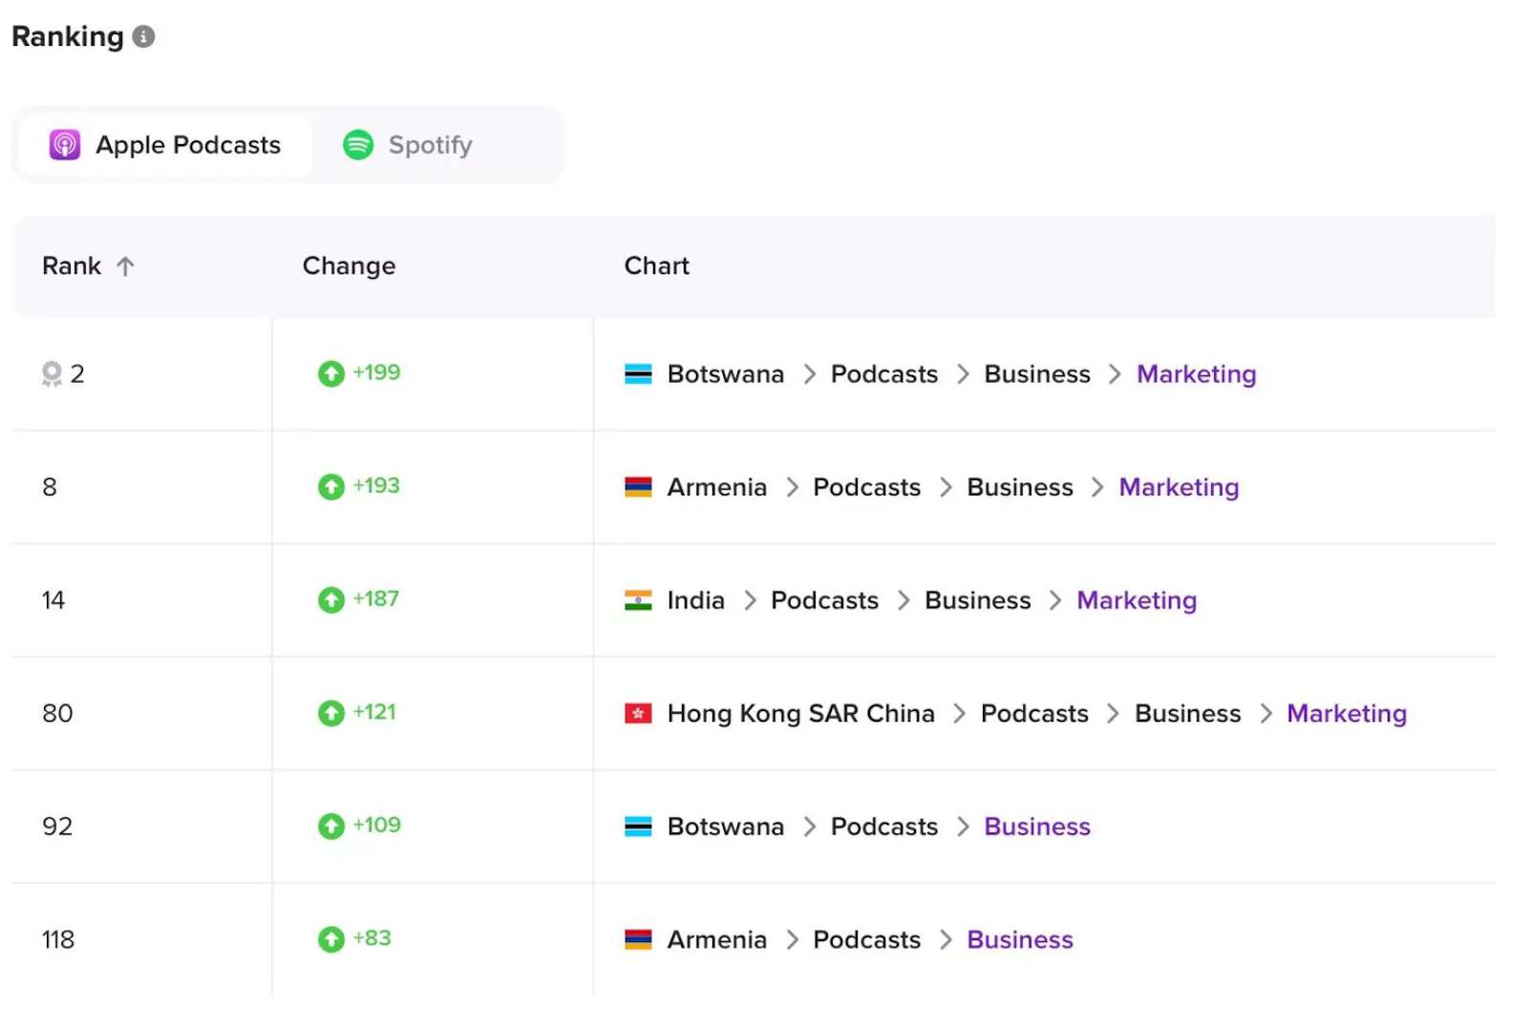This screenshot has width=1528, height=1031.
Task: Open Business link in Botswana rank 92 row
Action: (x=1037, y=827)
